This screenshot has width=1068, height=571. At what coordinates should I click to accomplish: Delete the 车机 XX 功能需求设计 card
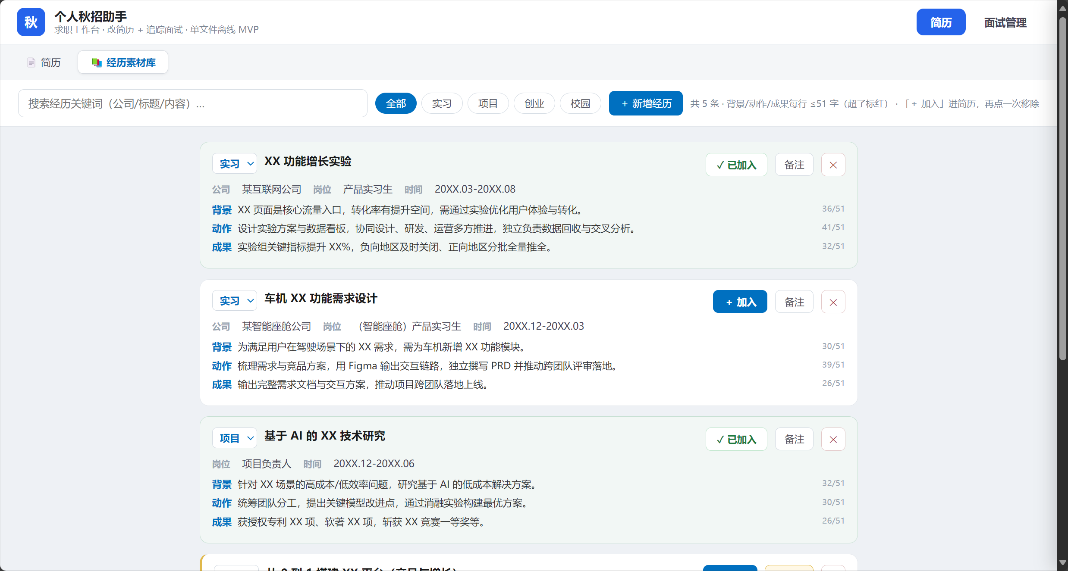(833, 302)
